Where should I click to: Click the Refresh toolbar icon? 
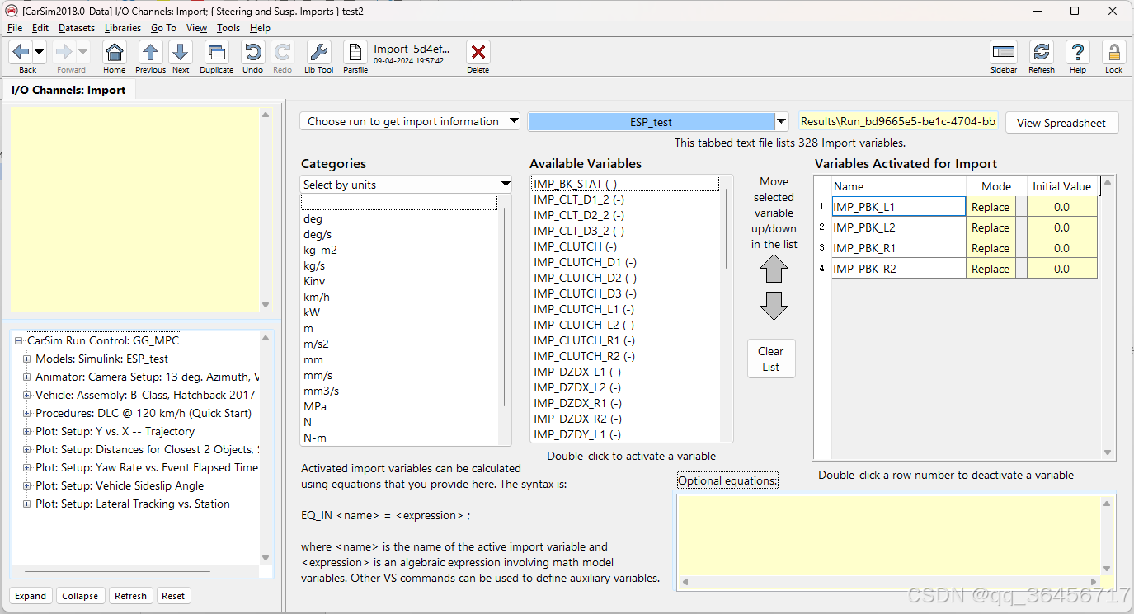tap(1042, 53)
